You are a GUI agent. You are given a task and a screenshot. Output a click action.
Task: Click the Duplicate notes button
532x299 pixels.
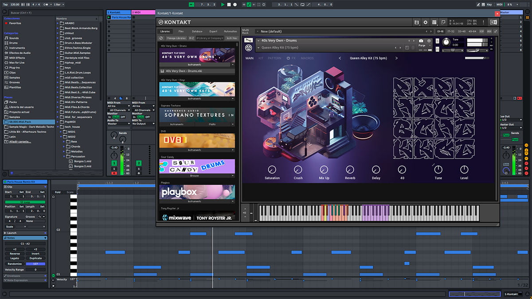click(x=35, y=258)
